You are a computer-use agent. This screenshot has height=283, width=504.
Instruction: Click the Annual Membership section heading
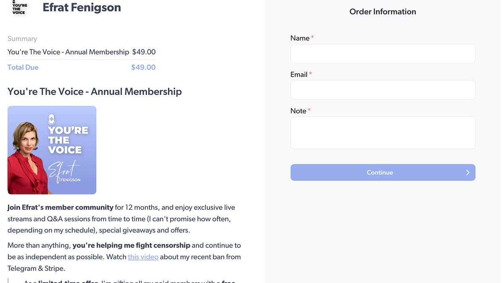(x=94, y=91)
